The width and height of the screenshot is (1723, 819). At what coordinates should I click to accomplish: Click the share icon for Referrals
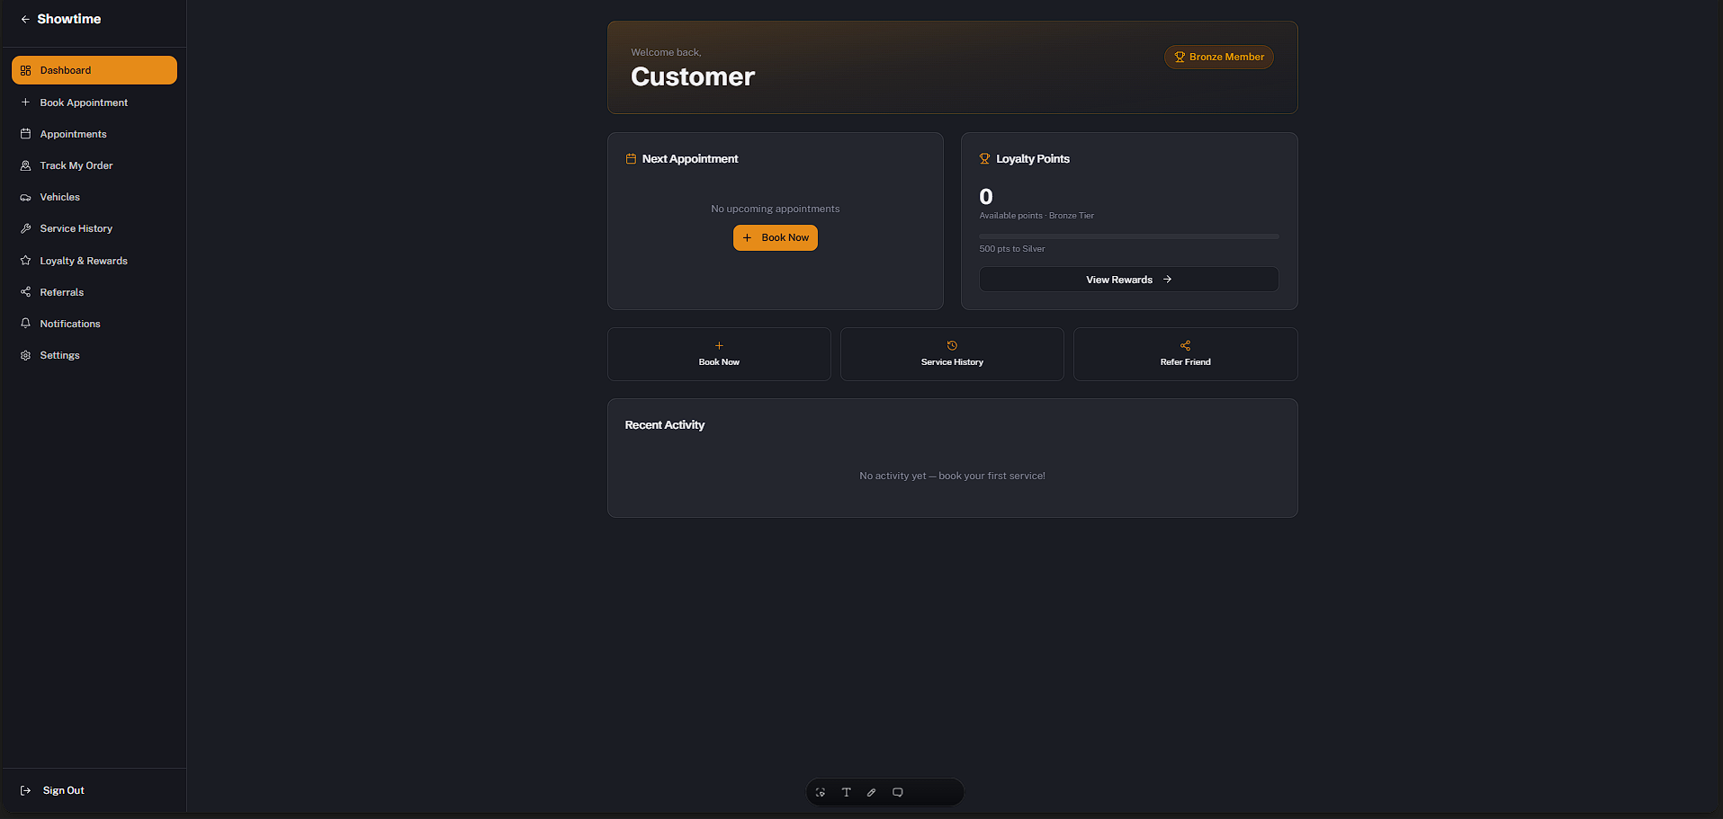pyautogui.click(x=25, y=292)
